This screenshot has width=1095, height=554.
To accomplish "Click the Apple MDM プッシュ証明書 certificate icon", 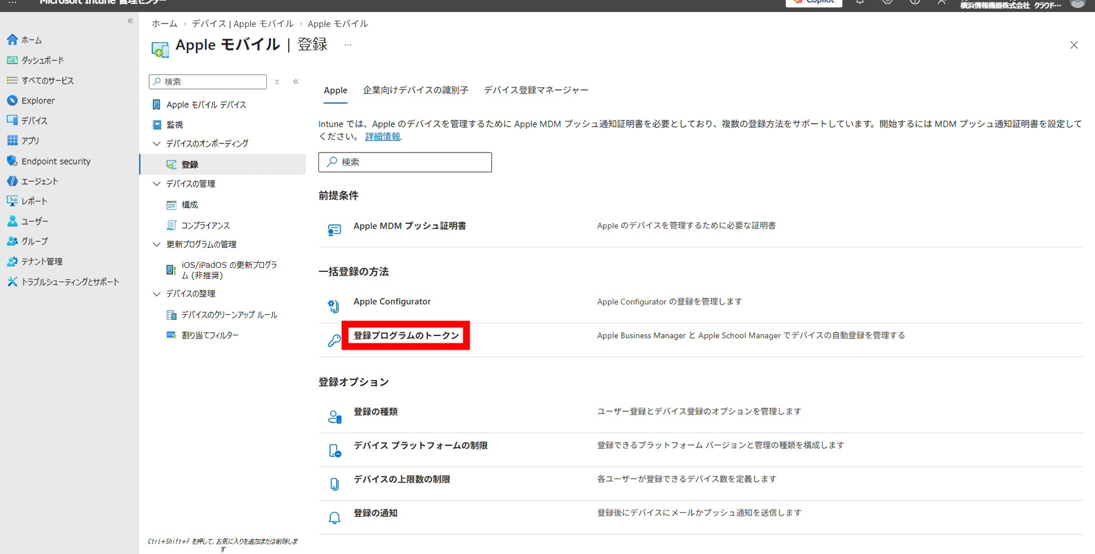I will click(334, 230).
